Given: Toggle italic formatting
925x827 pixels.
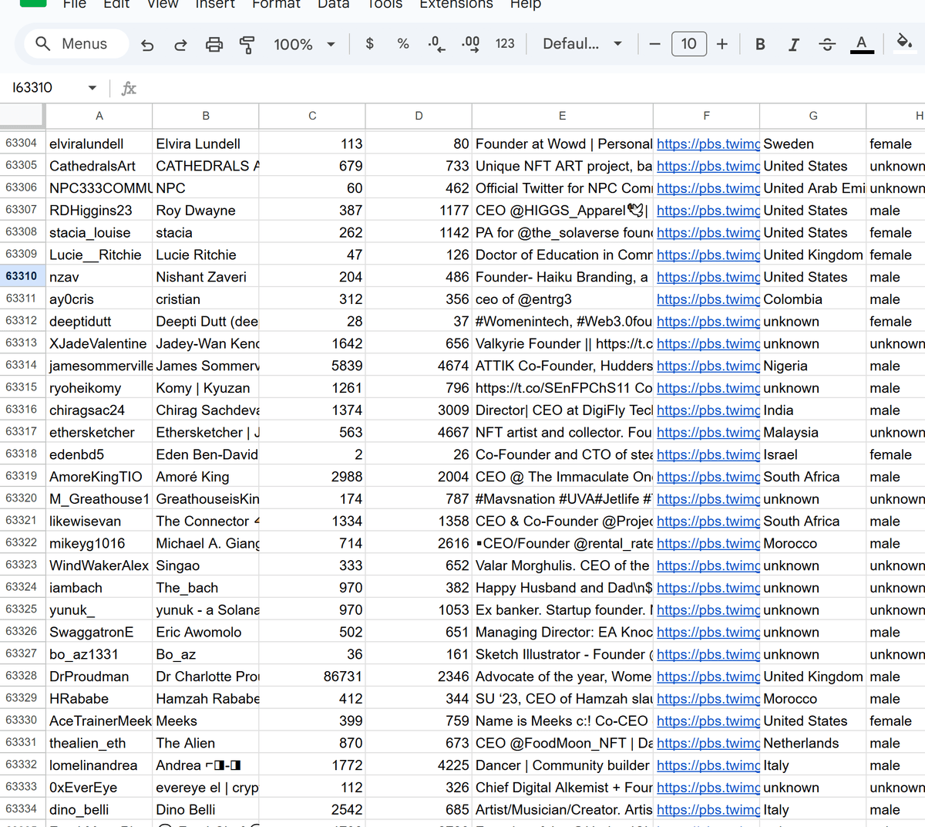Looking at the screenshot, I should pyautogui.click(x=794, y=44).
